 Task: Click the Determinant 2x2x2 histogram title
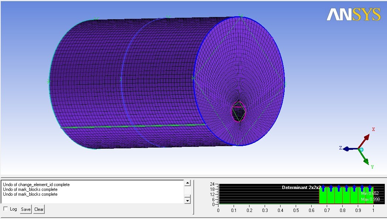click(302, 188)
